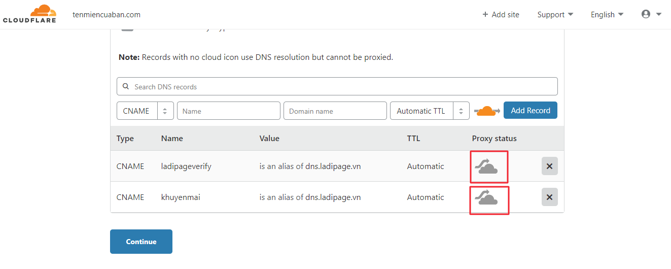The image size is (671, 269).
Task: Click Add site in the top bar
Action: pos(501,15)
